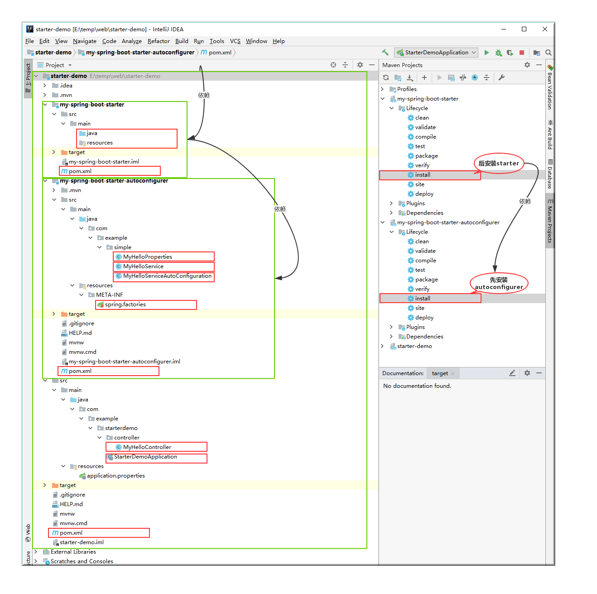597x594 pixels.
Task: Select application.properties in resources
Action: click(112, 476)
